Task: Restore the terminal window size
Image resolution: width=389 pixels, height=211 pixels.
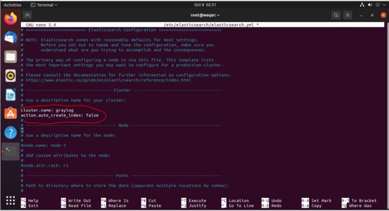Action: tap(372, 16)
